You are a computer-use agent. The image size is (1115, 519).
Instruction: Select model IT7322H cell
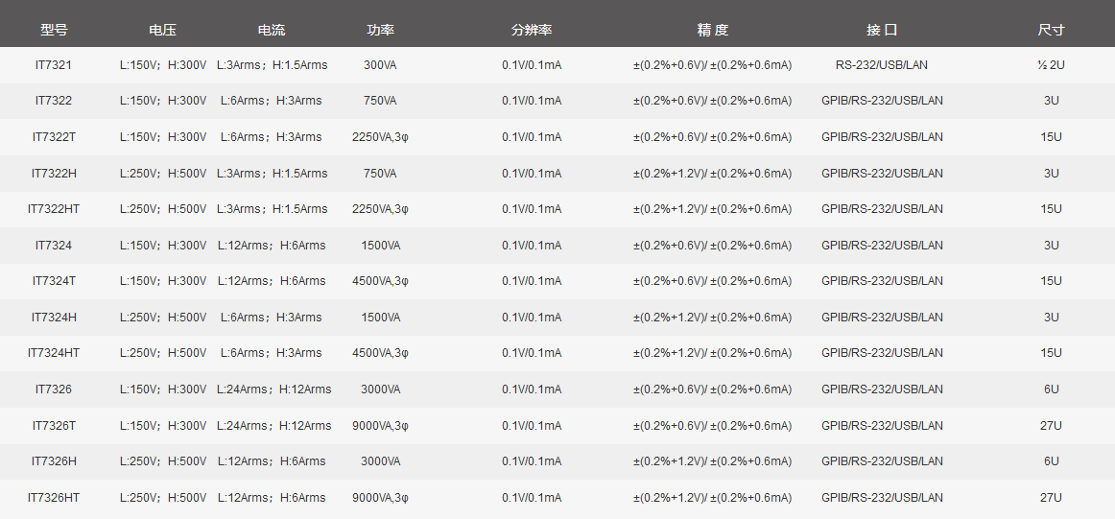coord(54,174)
